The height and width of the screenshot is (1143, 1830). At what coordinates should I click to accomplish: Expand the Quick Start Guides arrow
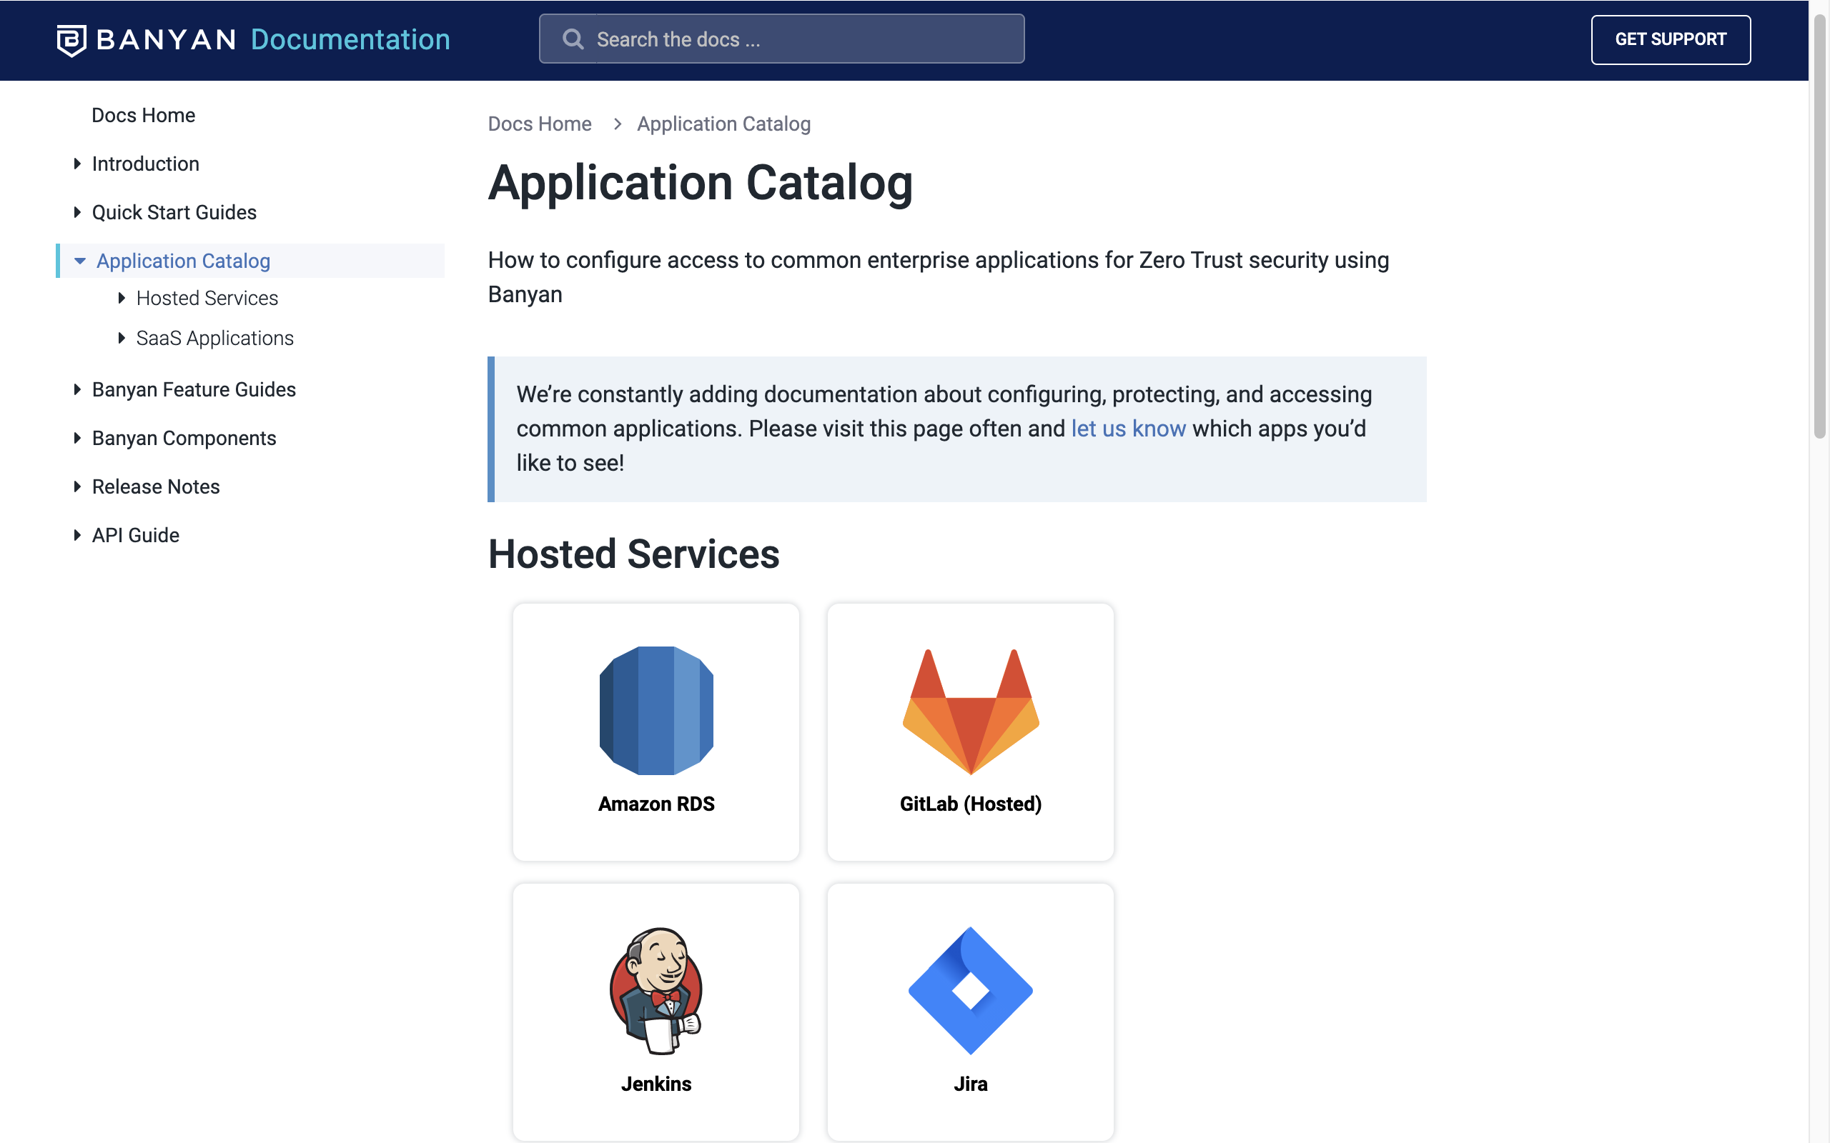point(77,212)
